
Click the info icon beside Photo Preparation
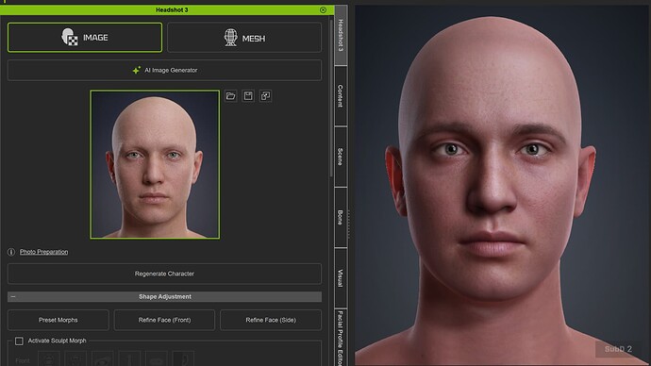pyautogui.click(x=11, y=252)
